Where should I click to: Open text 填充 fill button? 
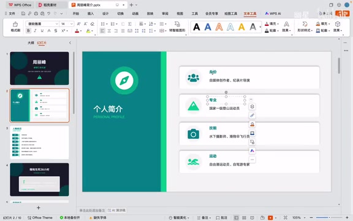pos(271,24)
